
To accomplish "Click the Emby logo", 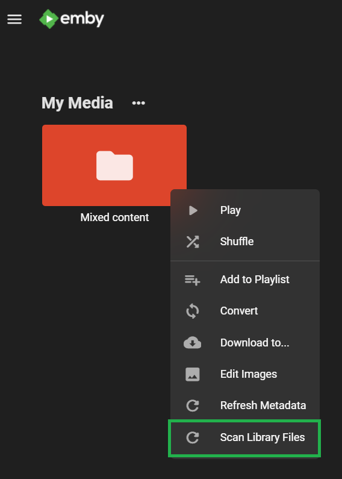I will 72,19.
